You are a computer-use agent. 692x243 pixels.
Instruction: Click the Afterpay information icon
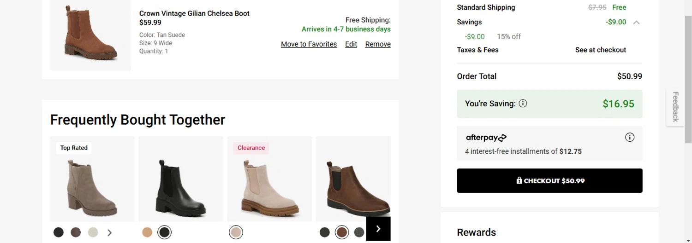[x=630, y=137]
